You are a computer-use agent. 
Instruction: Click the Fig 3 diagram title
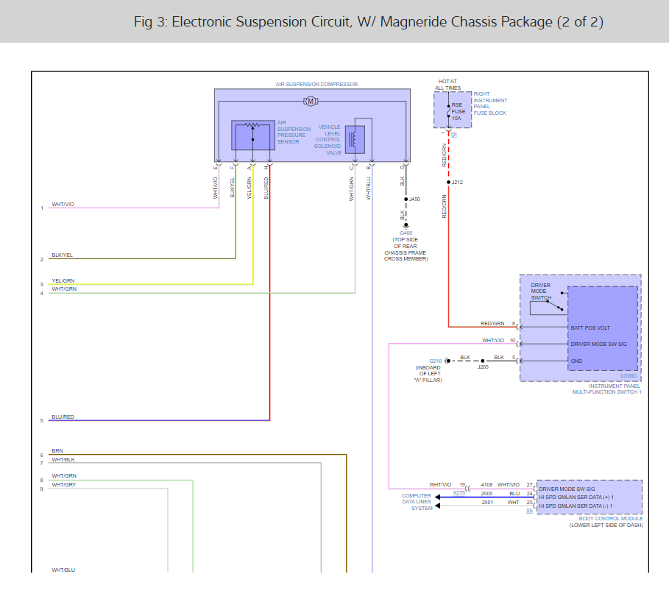368,22
